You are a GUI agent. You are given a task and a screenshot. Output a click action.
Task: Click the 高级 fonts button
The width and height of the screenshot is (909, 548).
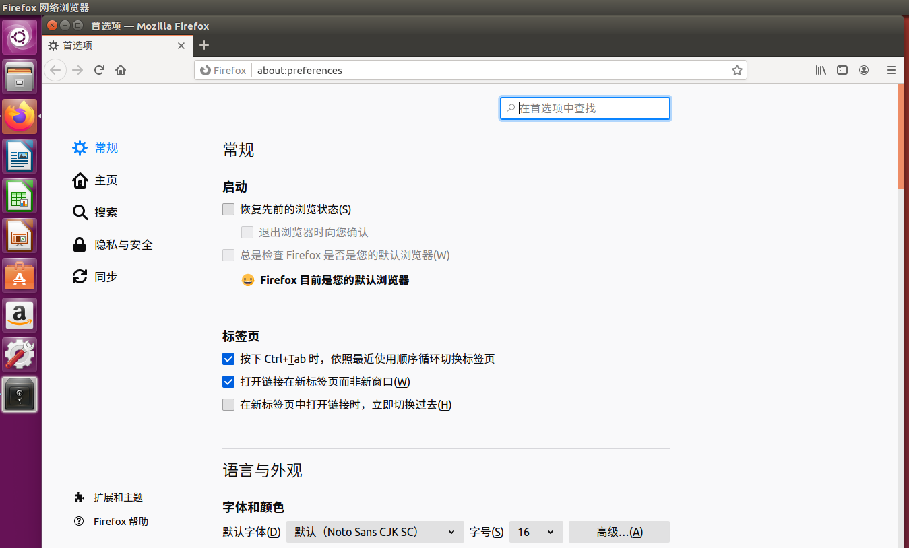[619, 532]
